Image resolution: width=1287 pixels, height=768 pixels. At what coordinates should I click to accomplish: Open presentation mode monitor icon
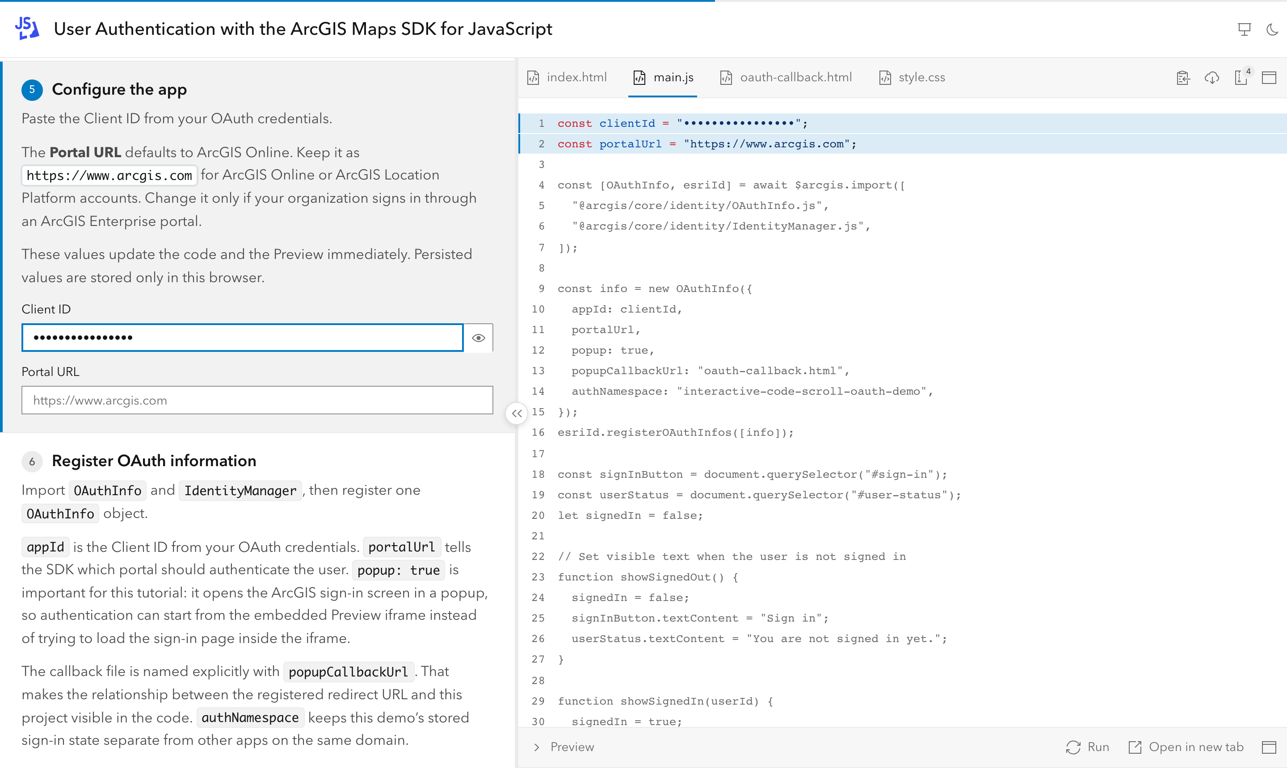click(x=1244, y=29)
